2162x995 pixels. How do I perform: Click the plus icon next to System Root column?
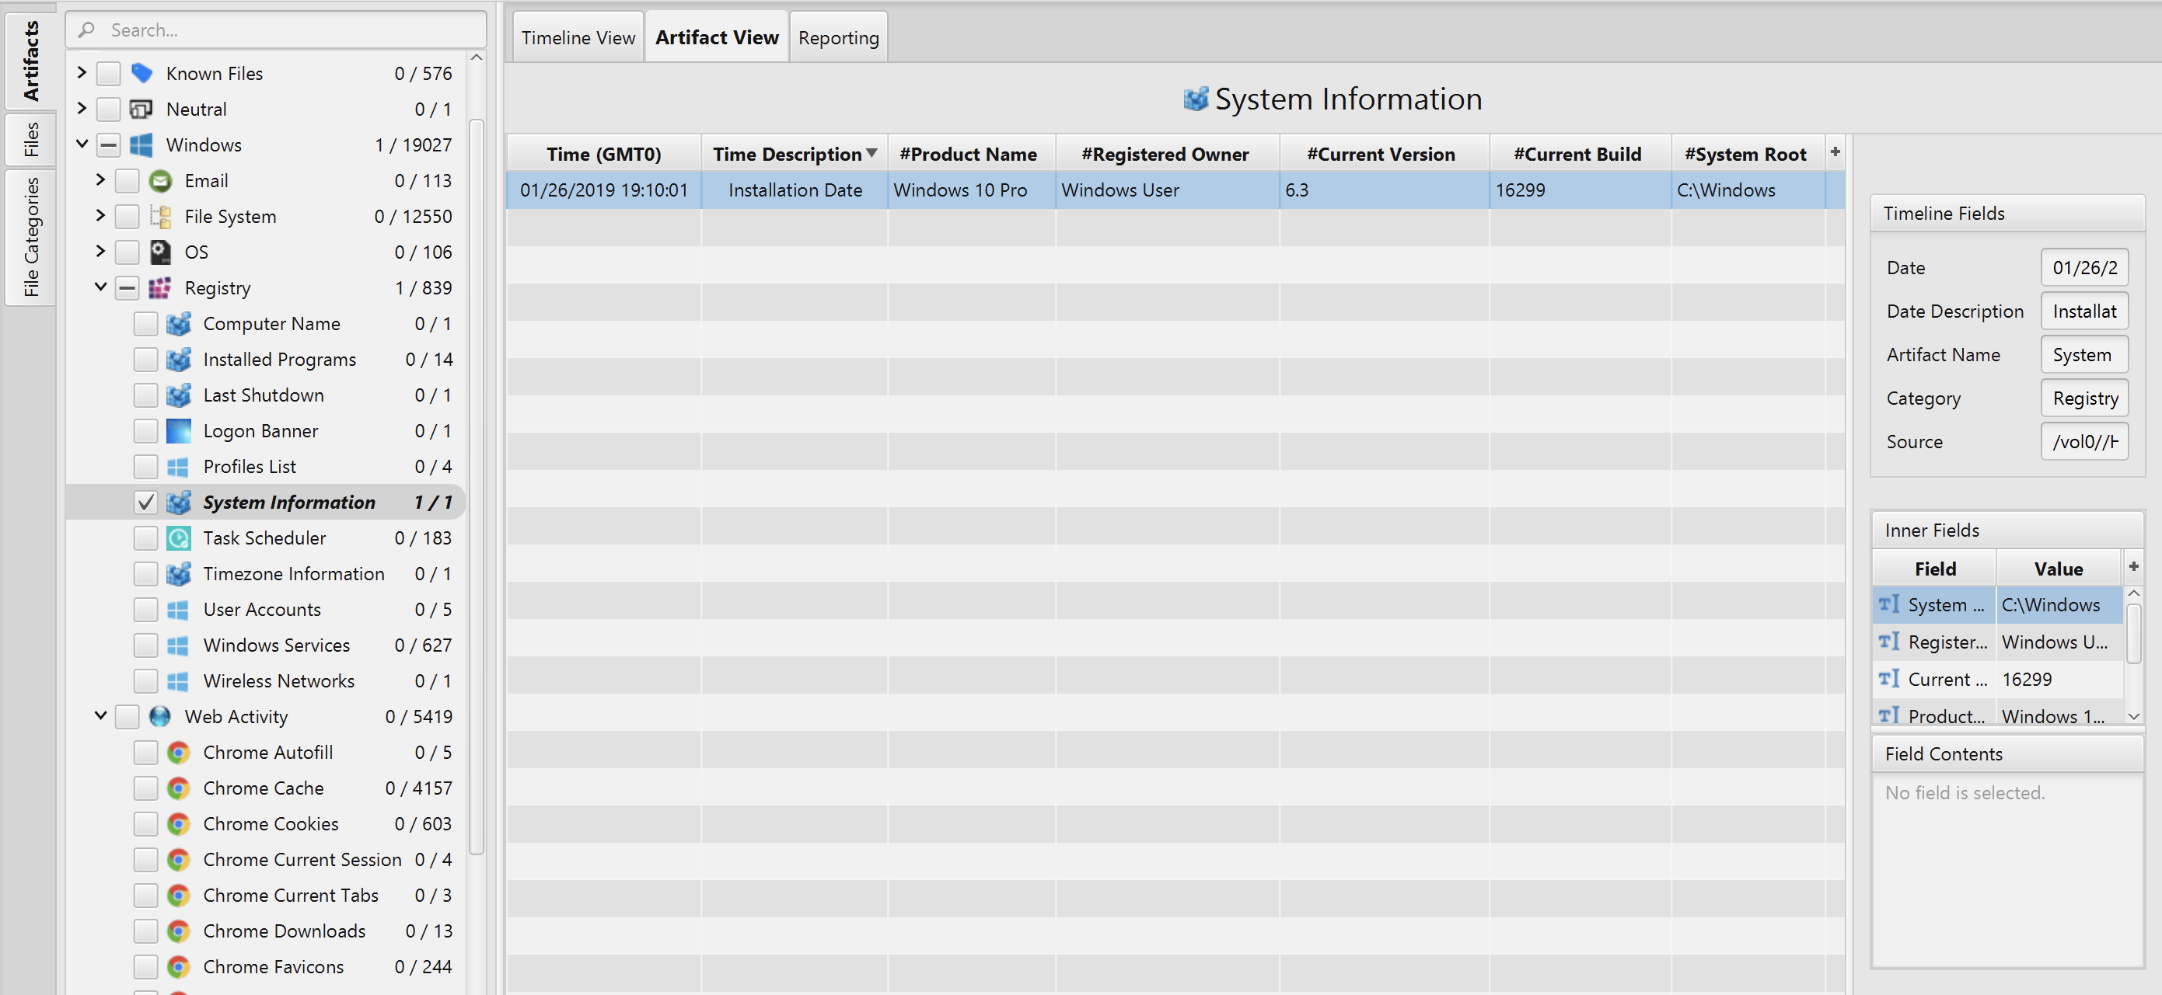coord(1835,152)
